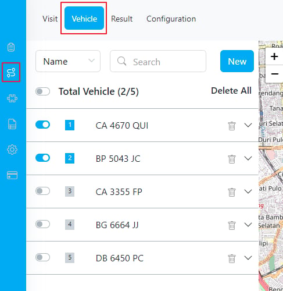Expand details for BG 6664 JJ

pos(248,225)
